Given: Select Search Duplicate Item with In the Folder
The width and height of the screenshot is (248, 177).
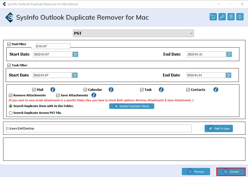Looking at the screenshot, I should click(x=11, y=106).
